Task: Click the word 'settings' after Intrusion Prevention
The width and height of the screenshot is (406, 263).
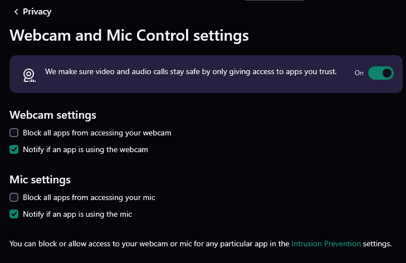Action: (378, 243)
